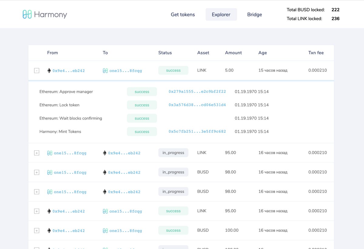
Task: Collapse the expanded LINK 5.00 transaction row
Action: coord(37,71)
